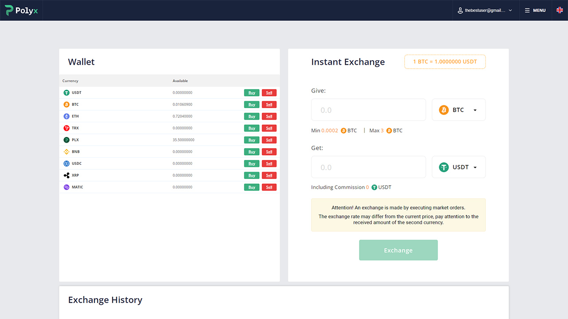568x319 pixels.
Task: Click the BTC balance 0.01060900
Action: (x=182, y=105)
